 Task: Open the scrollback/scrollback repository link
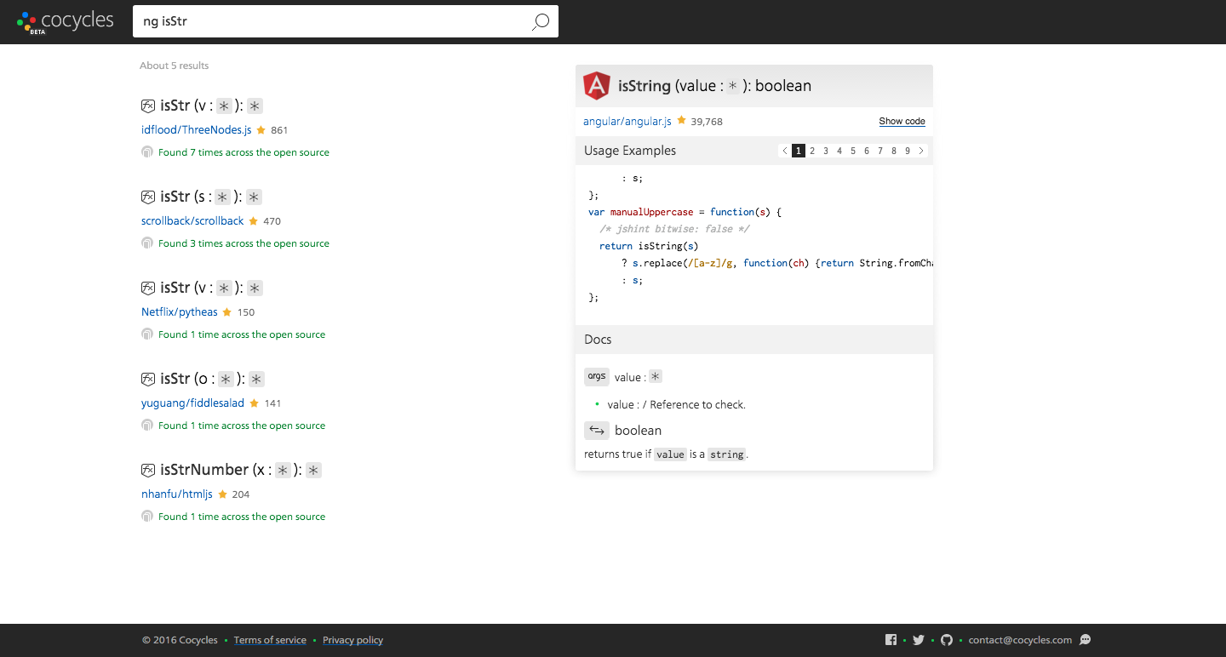192,220
